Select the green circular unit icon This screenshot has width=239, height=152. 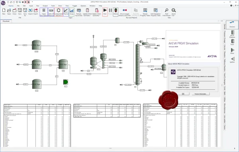click(x=66, y=82)
